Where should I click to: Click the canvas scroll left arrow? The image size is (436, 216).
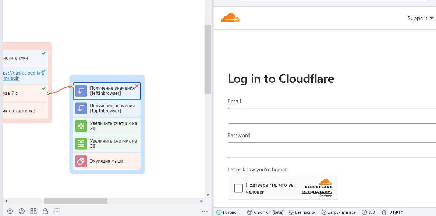(6, 201)
